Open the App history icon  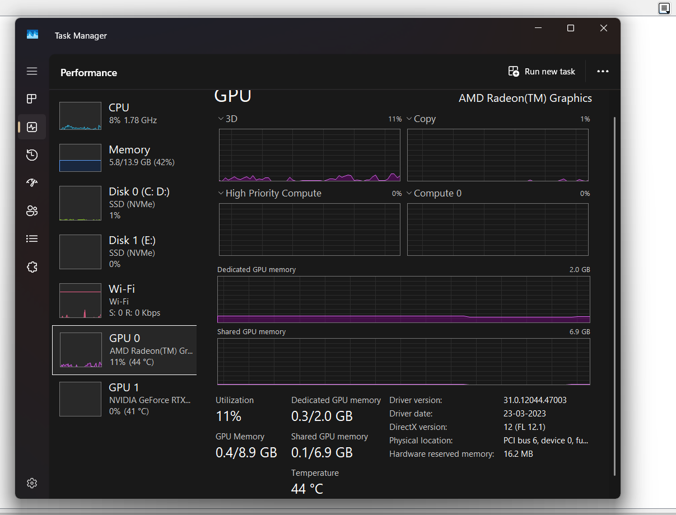tap(32, 155)
